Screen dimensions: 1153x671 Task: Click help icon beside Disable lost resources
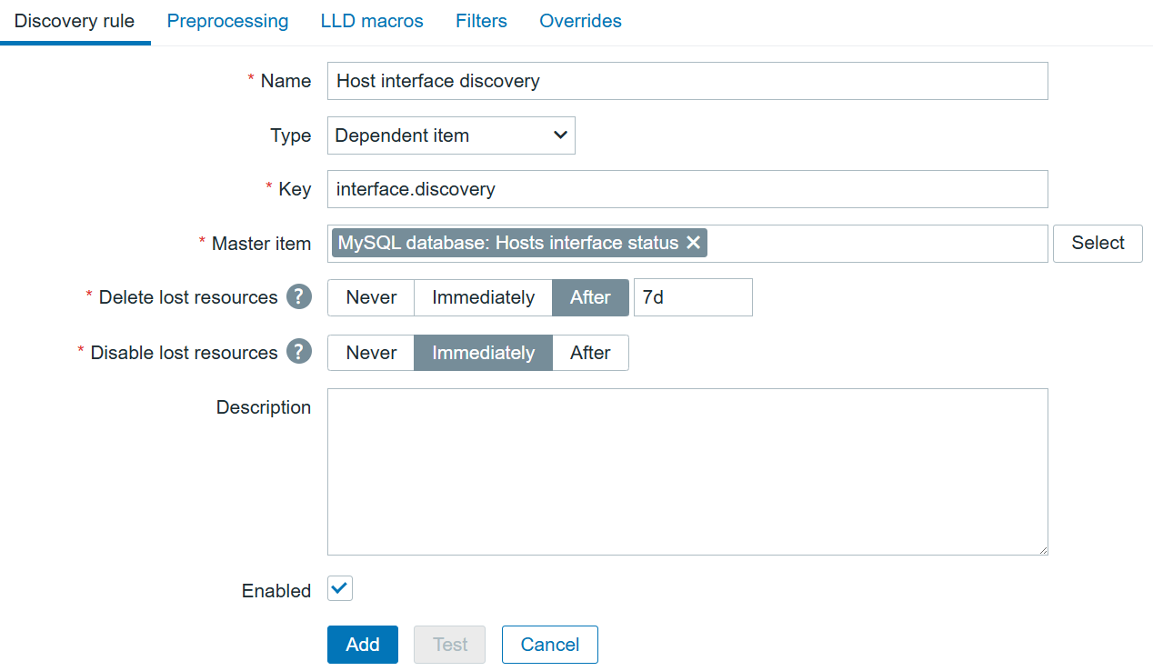[x=299, y=351]
